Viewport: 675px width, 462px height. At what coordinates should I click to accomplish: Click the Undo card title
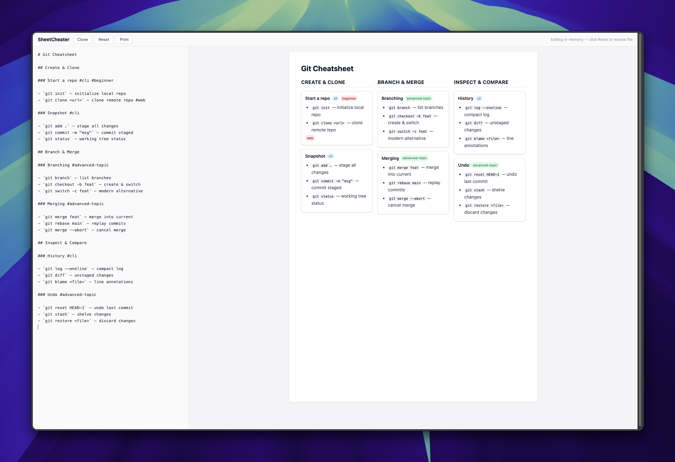[464, 165]
